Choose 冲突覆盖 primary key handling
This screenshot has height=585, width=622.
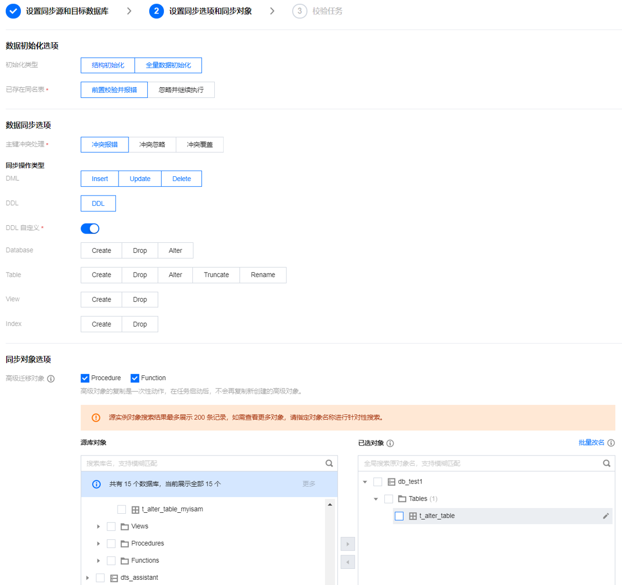pos(200,145)
